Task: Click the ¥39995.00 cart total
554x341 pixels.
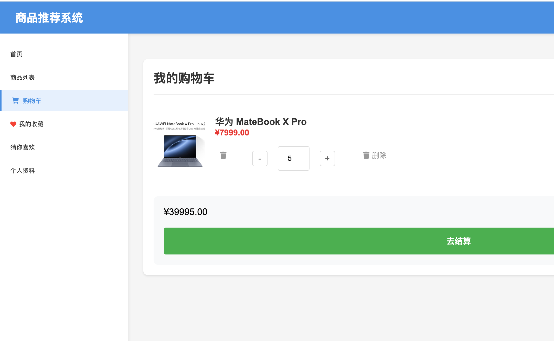Action: point(185,212)
